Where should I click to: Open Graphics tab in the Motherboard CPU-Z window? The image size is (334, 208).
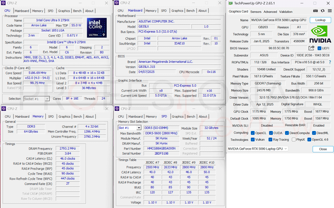[x=177, y=11]
